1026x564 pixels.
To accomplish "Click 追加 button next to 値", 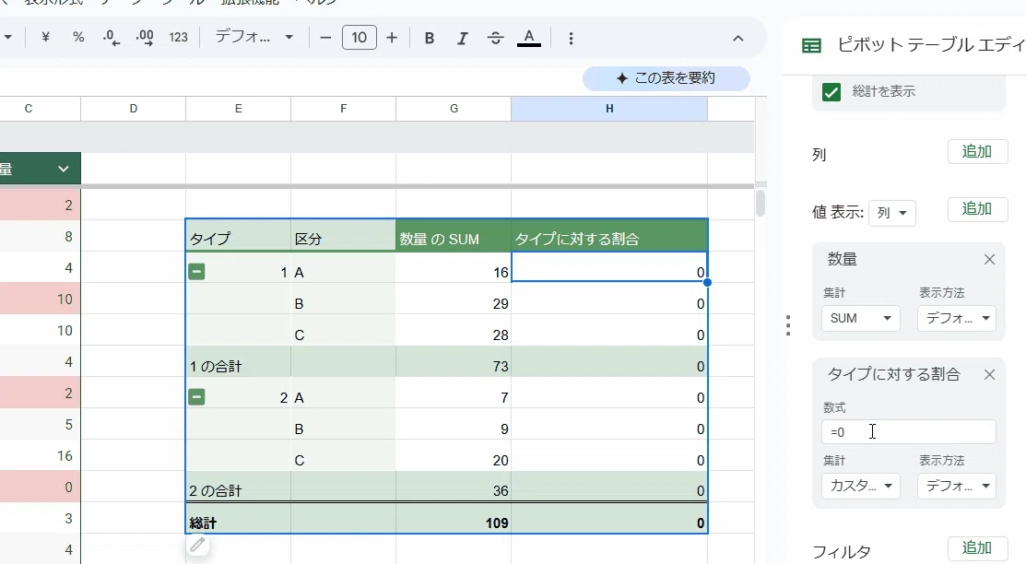I will pyautogui.click(x=977, y=209).
